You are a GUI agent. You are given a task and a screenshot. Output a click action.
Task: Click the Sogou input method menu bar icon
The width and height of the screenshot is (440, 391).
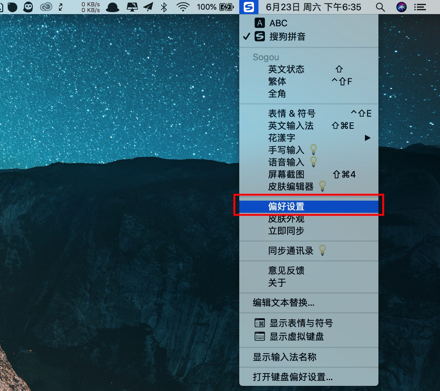tap(249, 7)
